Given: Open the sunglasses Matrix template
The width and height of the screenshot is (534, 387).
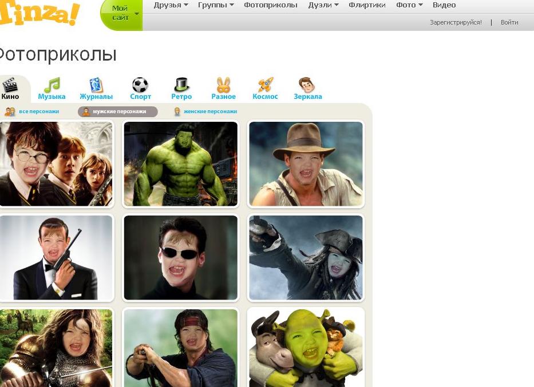Looking at the screenshot, I should 181,258.
